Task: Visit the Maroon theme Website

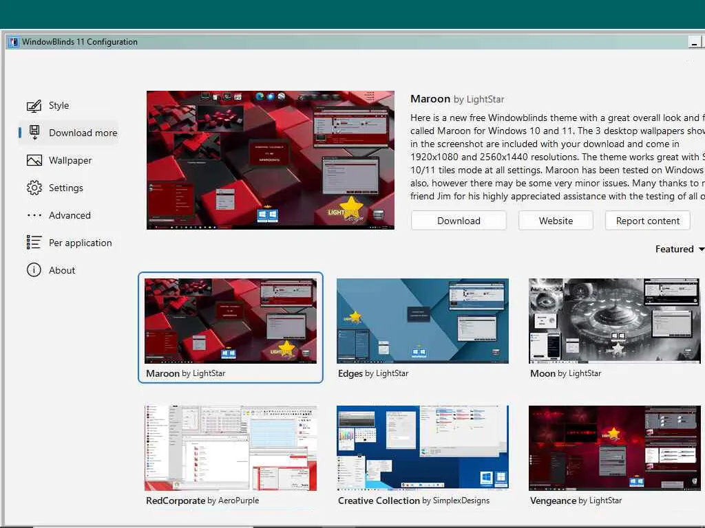Action: click(556, 221)
